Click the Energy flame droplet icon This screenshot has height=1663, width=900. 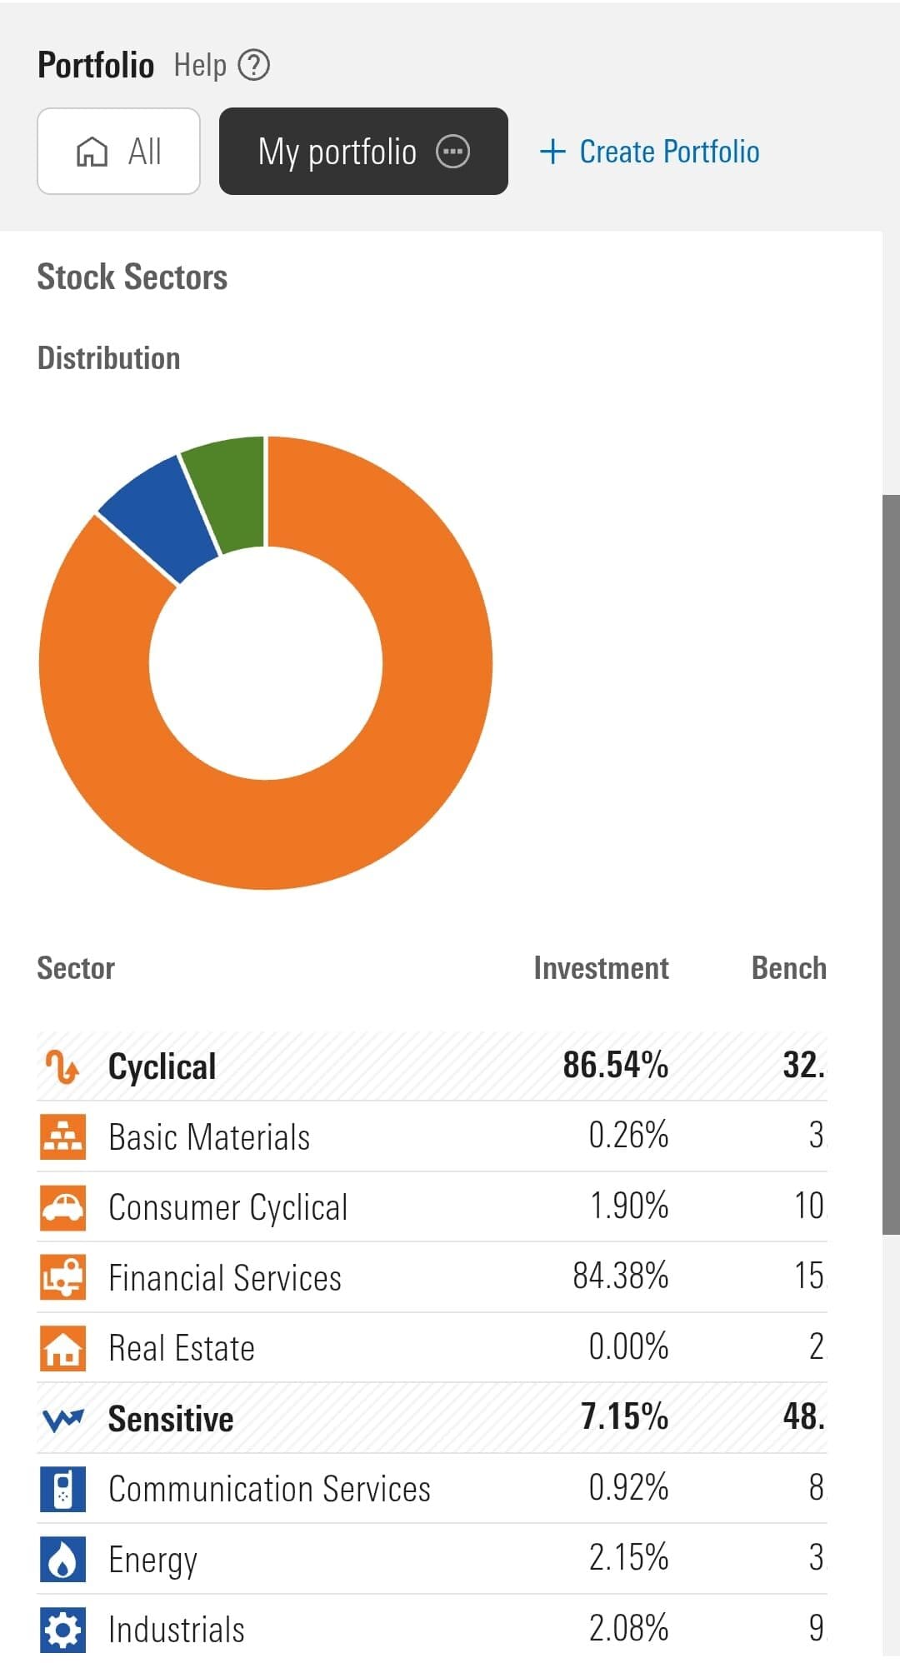[64, 1559]
